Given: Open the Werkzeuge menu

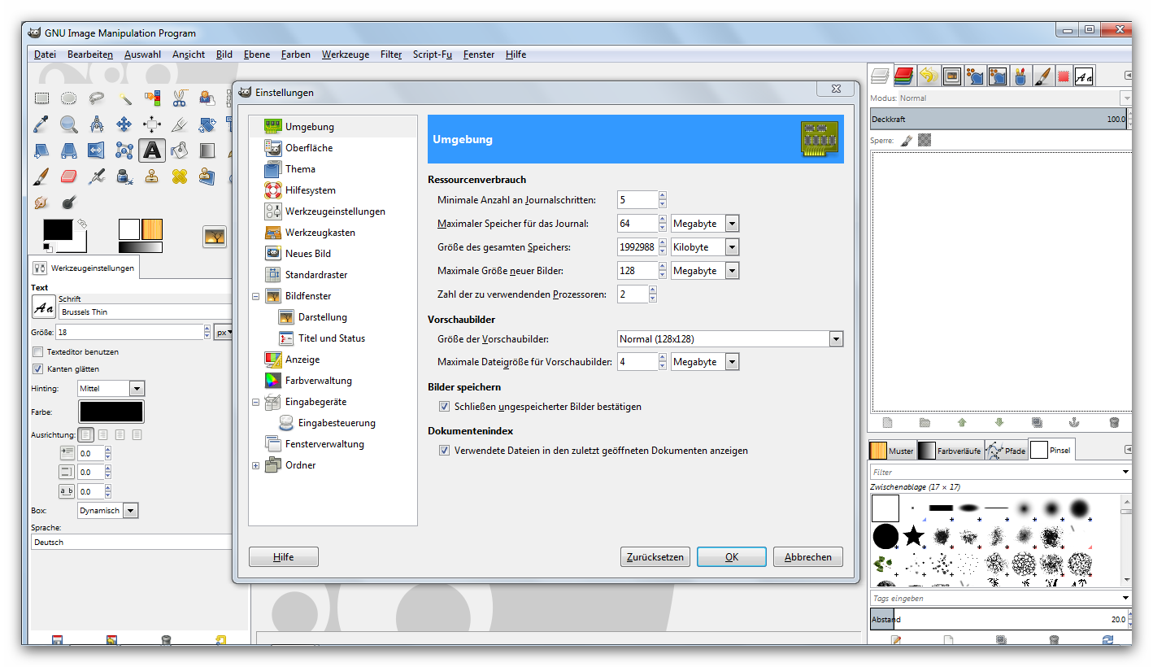Looking at the screenshot, I should click(346, 54).
